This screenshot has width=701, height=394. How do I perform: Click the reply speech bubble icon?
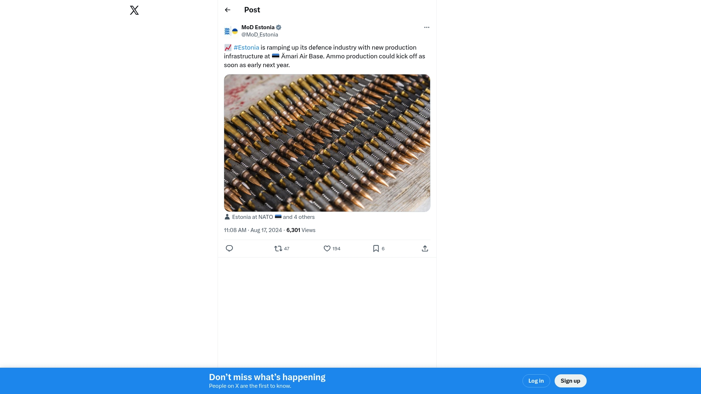coord(229,248)
